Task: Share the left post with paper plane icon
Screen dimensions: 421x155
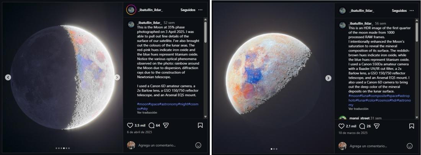Action: pyautogui.click(x=166, y=125)
